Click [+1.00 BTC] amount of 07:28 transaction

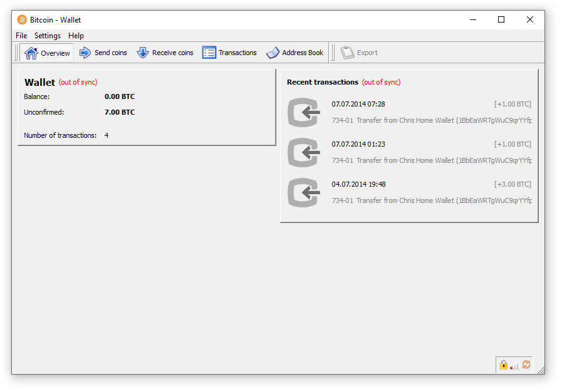512,104
